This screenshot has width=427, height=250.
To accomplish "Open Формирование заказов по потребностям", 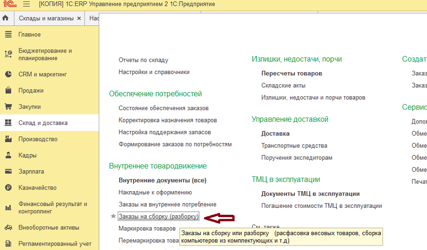I will click(x=175, y=144).
